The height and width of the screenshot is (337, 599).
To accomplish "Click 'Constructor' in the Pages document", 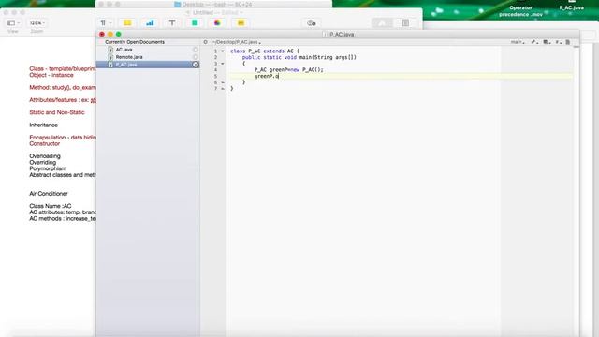I will click(x=44, y=143).
